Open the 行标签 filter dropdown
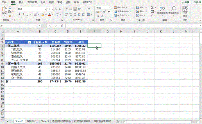The height and width of the screenshot is (124, 202). [29, 42]
